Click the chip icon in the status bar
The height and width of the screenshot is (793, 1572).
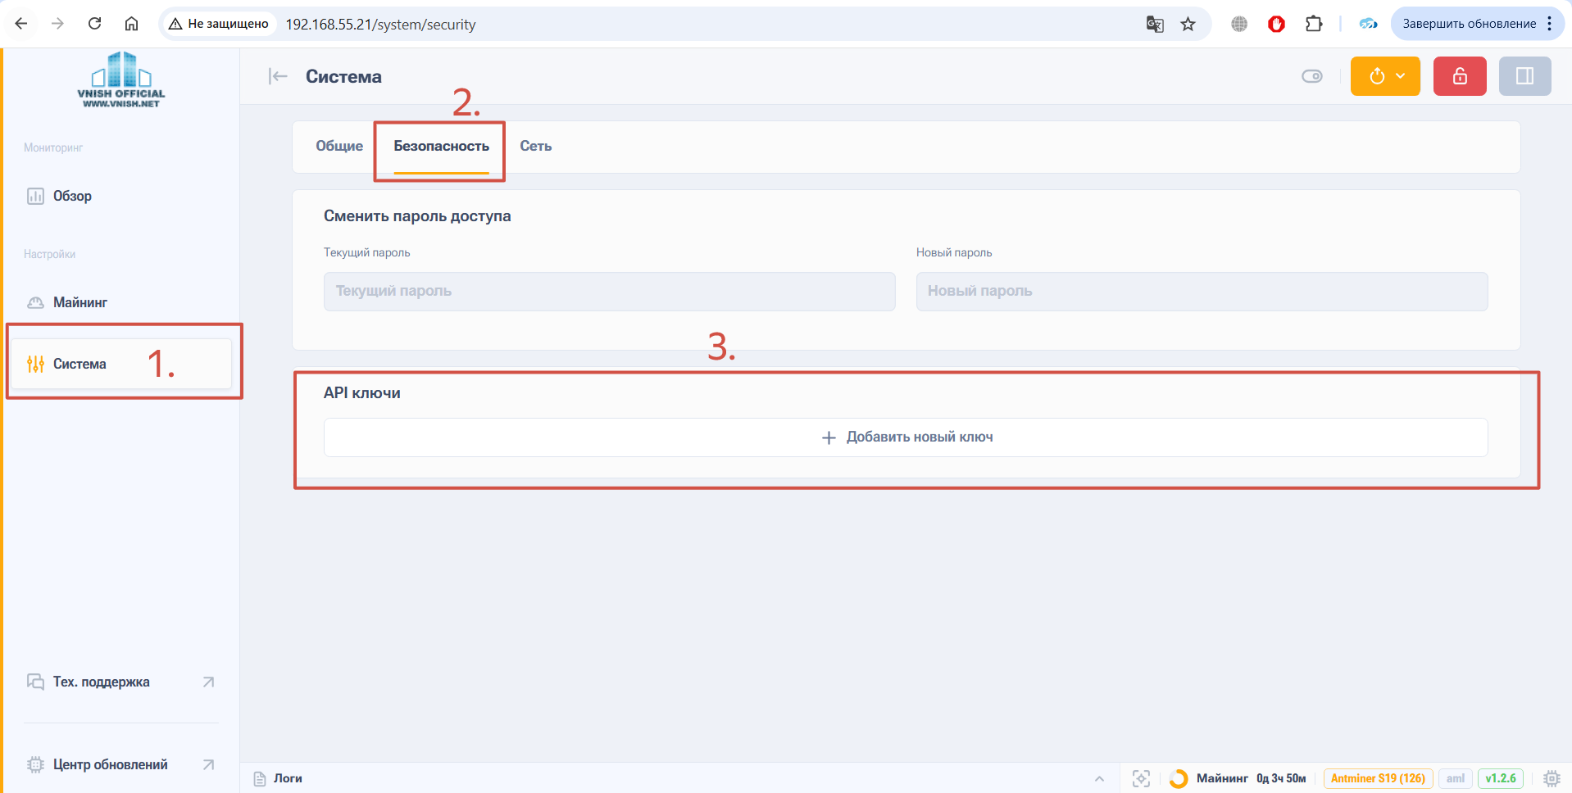point(1552,778)
